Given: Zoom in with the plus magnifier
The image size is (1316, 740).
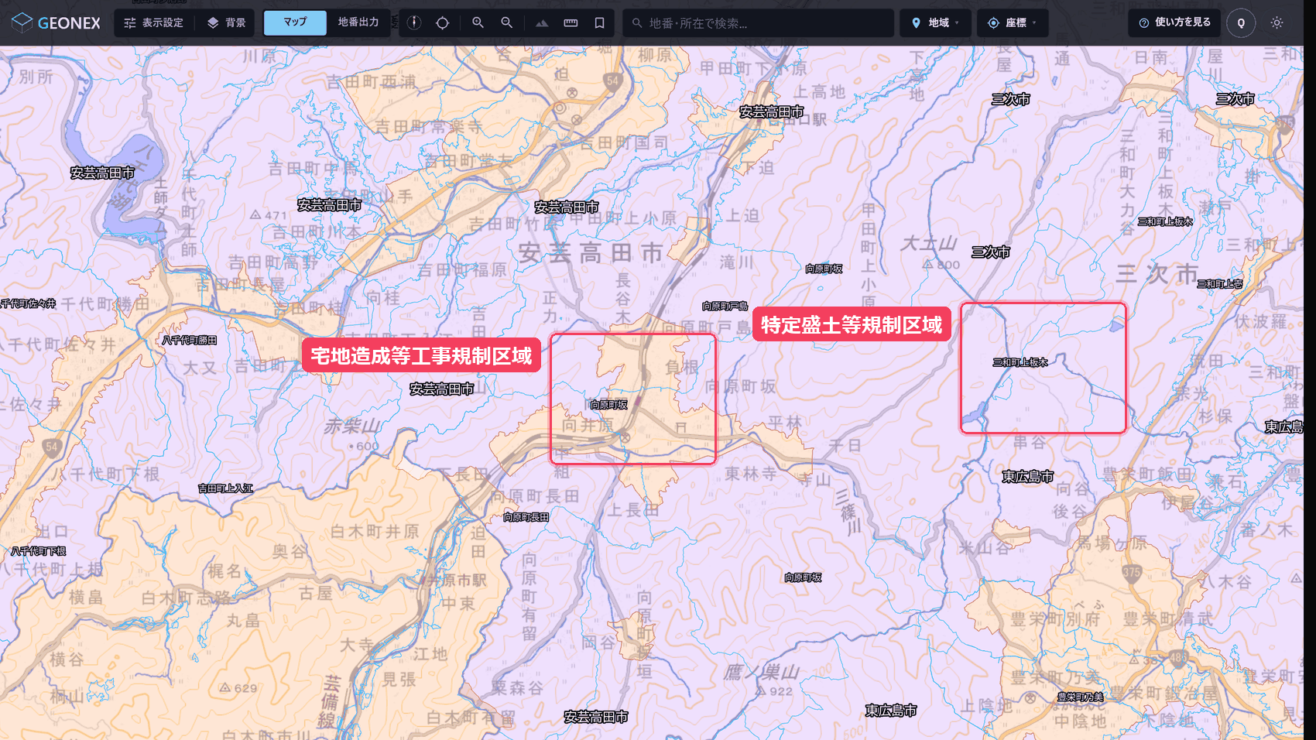Looking at the screenshot, I should [478, 22].
